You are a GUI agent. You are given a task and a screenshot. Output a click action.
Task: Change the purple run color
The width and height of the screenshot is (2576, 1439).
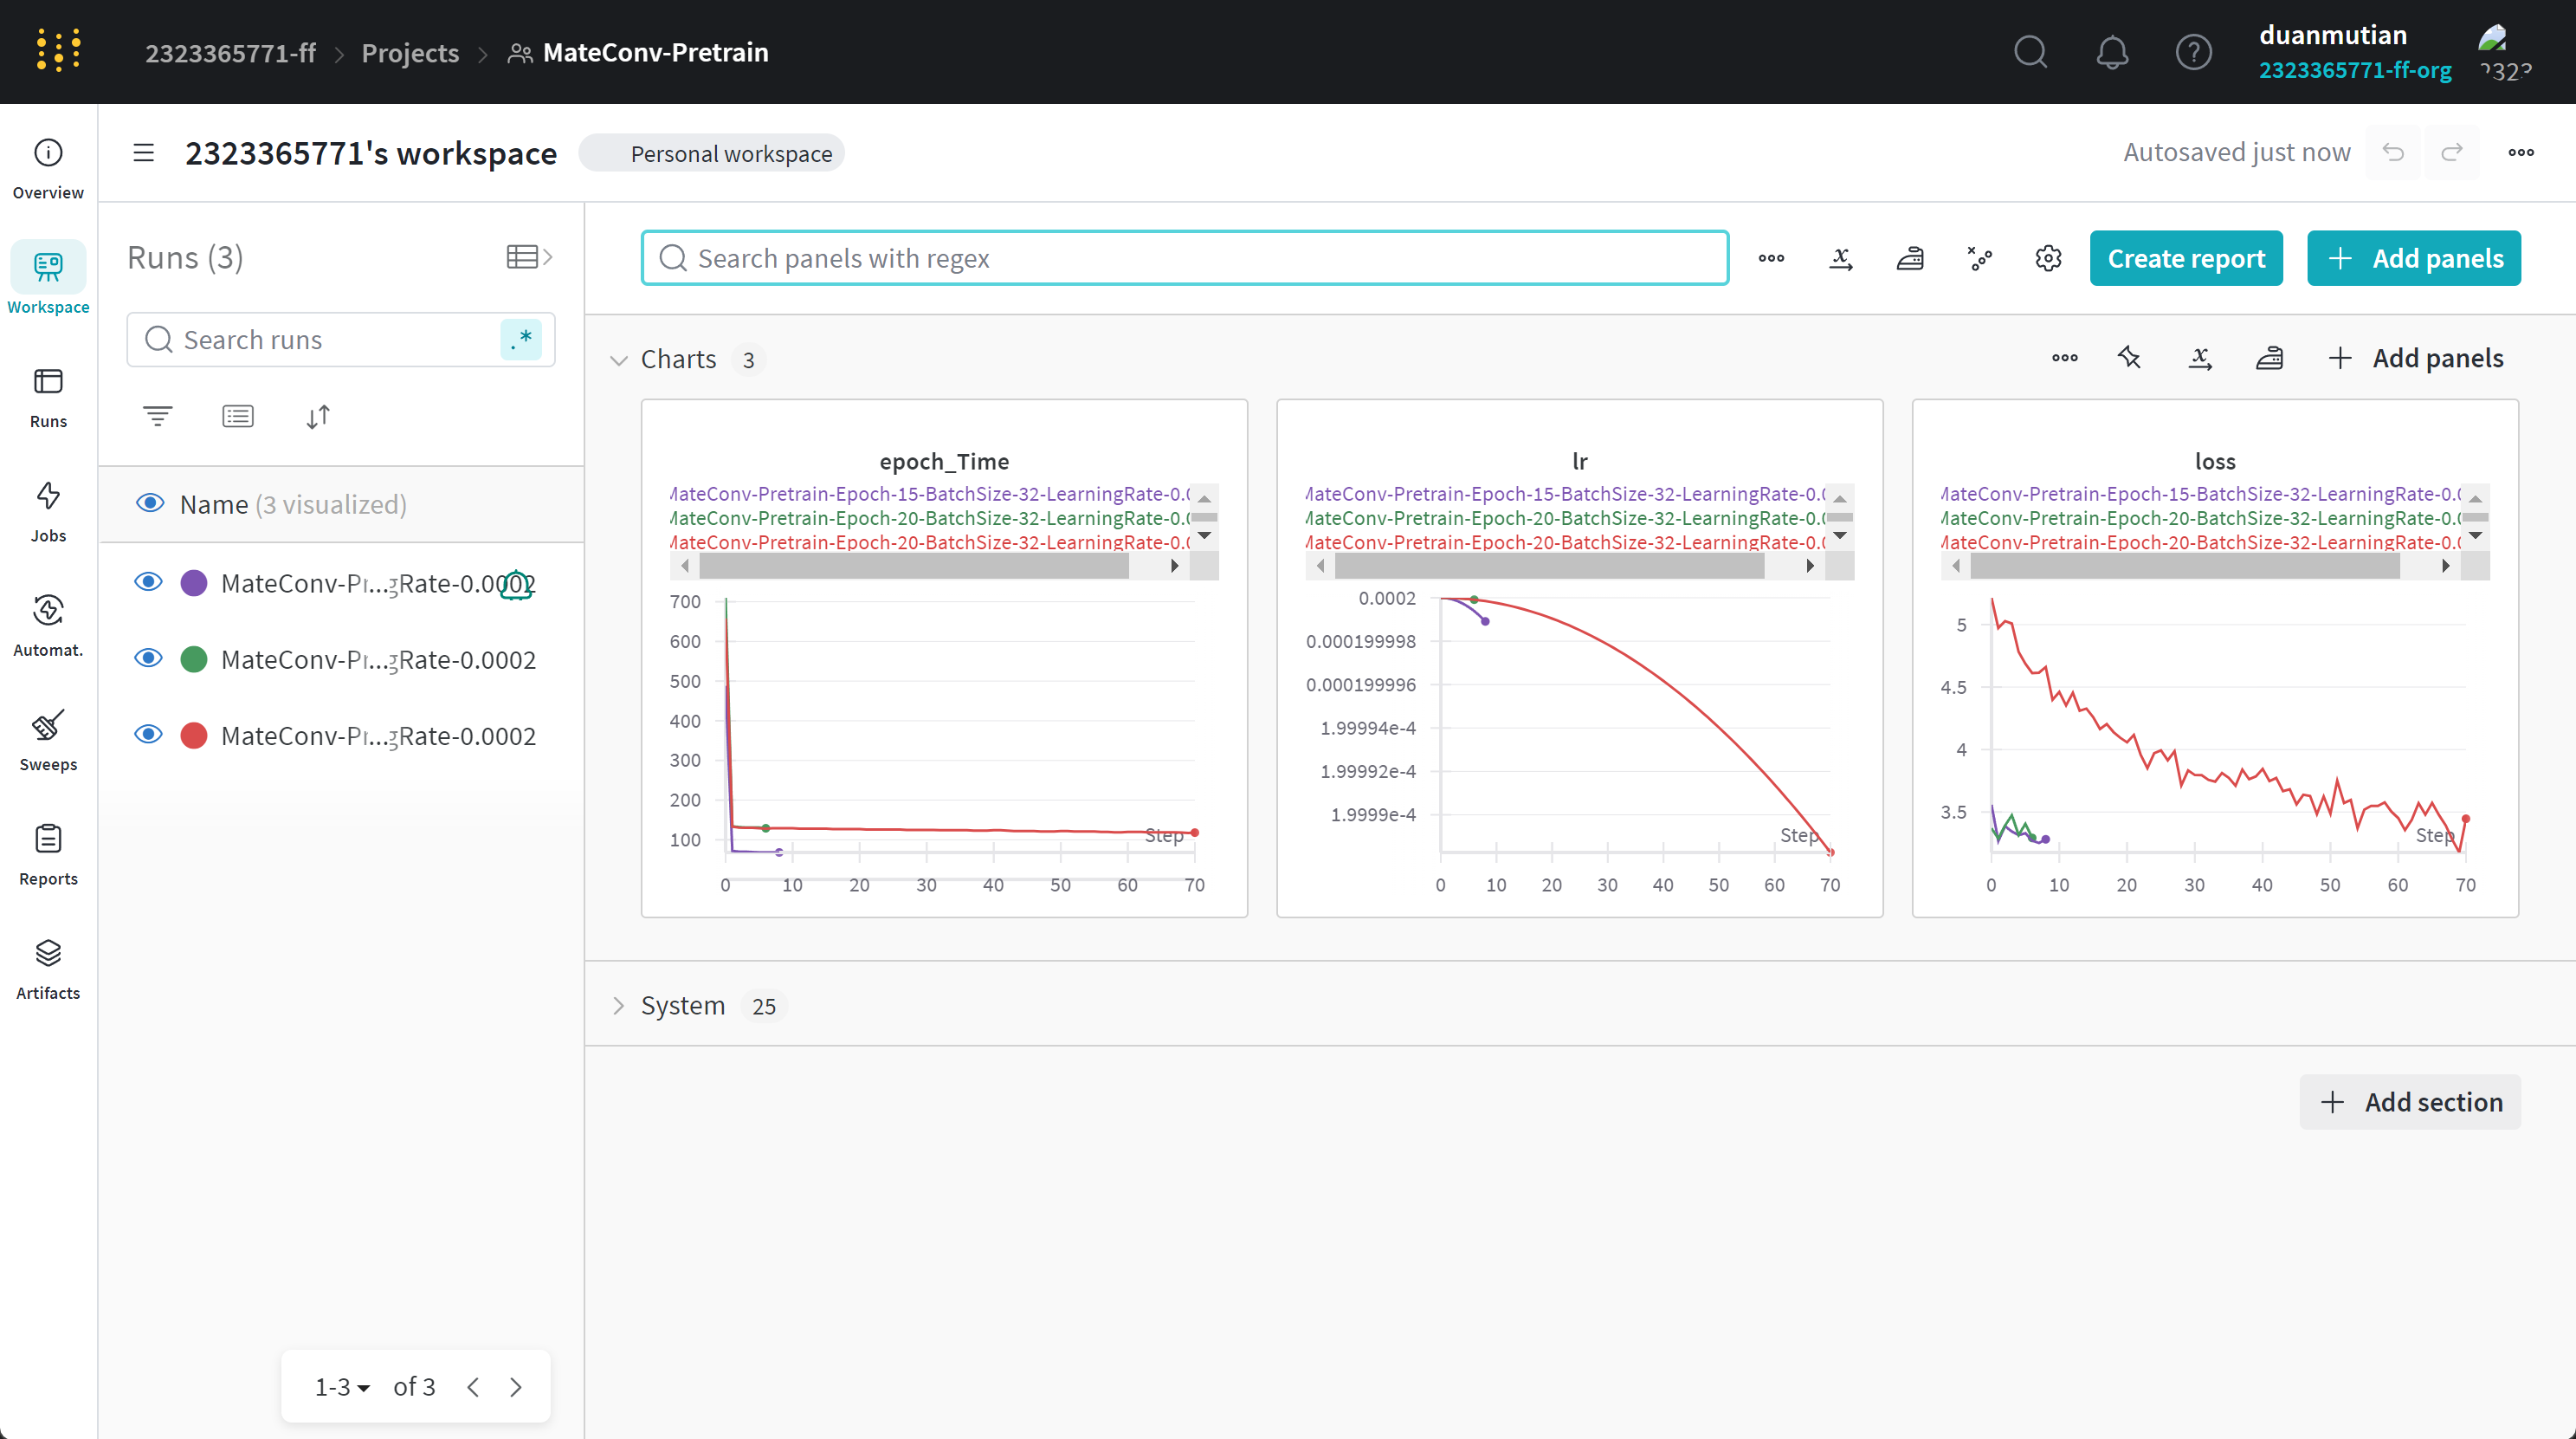click(x=194, y=582)
